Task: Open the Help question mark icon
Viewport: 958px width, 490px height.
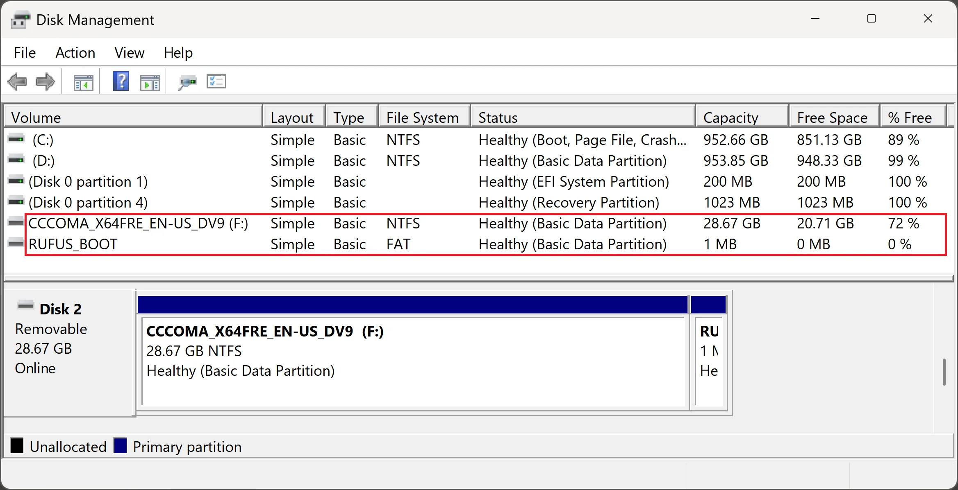Action: point(121,81)
